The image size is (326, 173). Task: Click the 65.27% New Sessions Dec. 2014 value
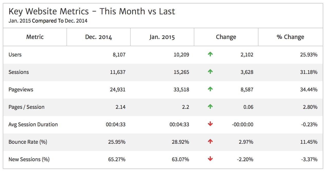click(x=117, y=159)
